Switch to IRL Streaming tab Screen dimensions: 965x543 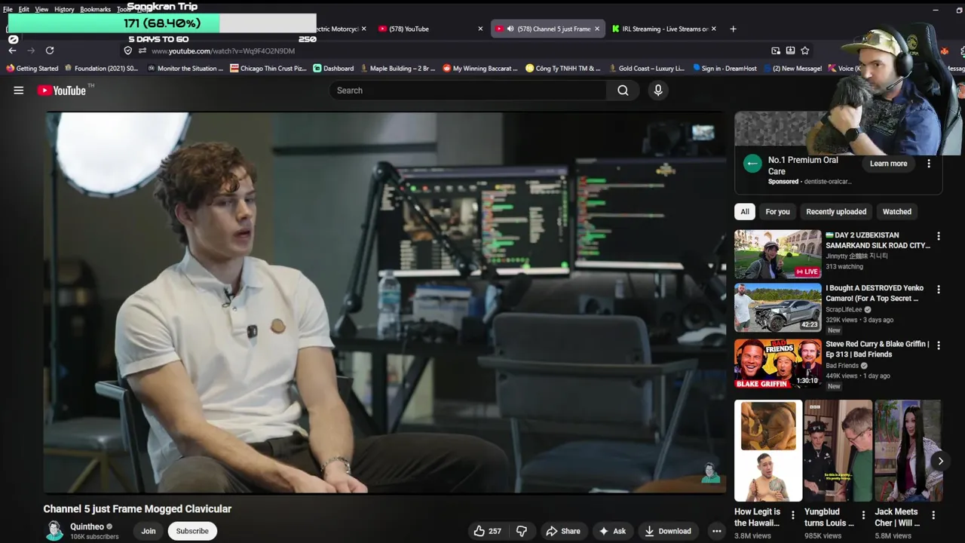coord(663,29)
